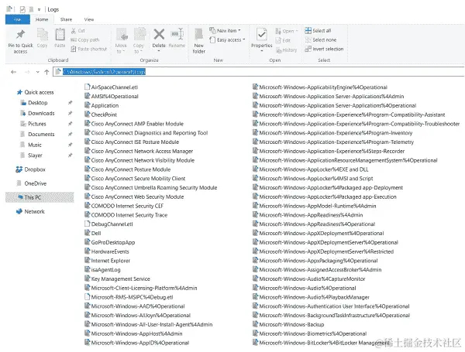Select Microsoft-Windows-AAD%4Operational log
The image size is (465, 352).
135,306
